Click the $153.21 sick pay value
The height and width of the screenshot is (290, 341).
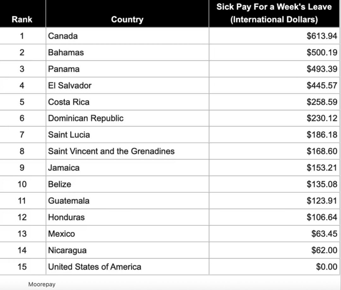322,168
